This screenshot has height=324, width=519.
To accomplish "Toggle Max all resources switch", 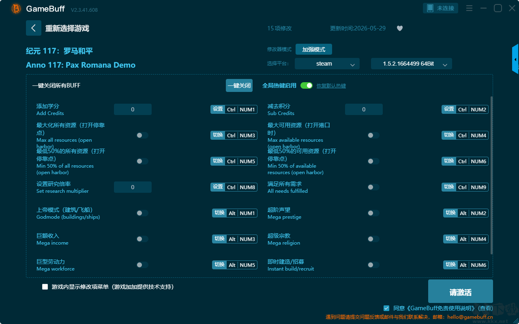I will pos(142,135).
